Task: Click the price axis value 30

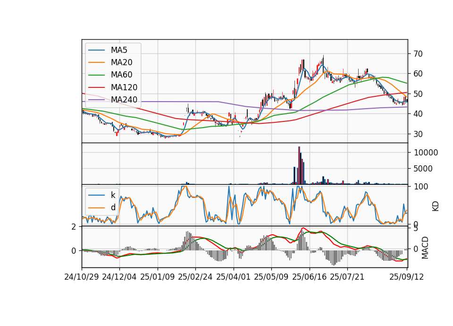Action: [418, 134]
